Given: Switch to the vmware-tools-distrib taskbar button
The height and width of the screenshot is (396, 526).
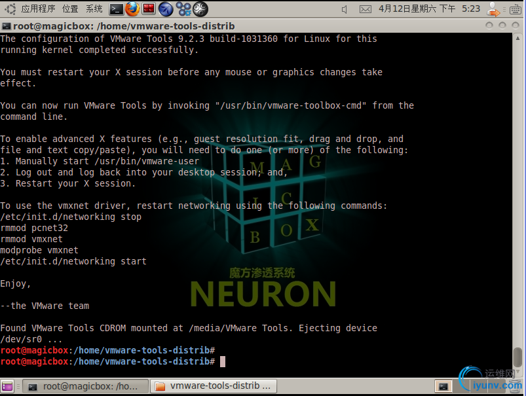Looking at the screenshot, I should pyautogui.click(x=214, y=386).
